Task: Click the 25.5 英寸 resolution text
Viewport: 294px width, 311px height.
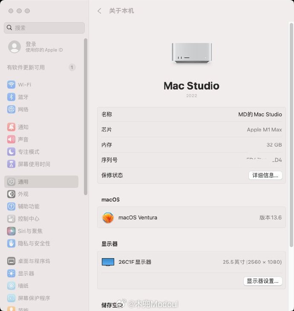Action: [x=252, y=262]
